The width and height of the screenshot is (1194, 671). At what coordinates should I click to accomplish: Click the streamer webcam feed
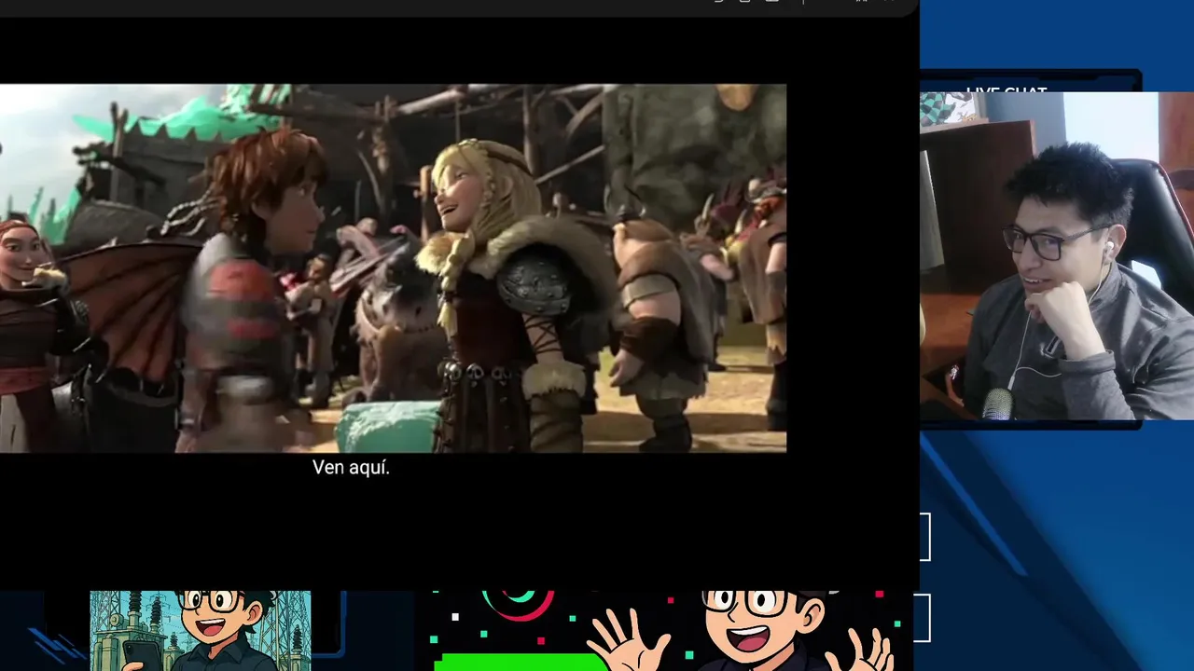click(1057, 256)
